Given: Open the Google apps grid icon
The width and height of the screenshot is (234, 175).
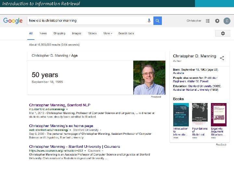Looking at the screenshot, I should (x=208, y=21).
